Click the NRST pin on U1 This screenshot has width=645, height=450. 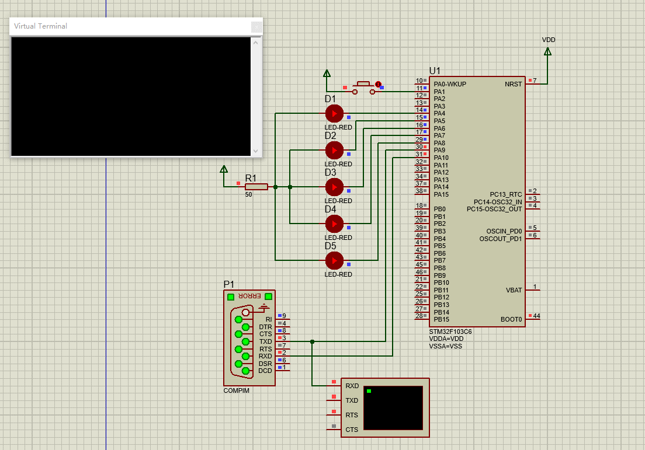532,84
